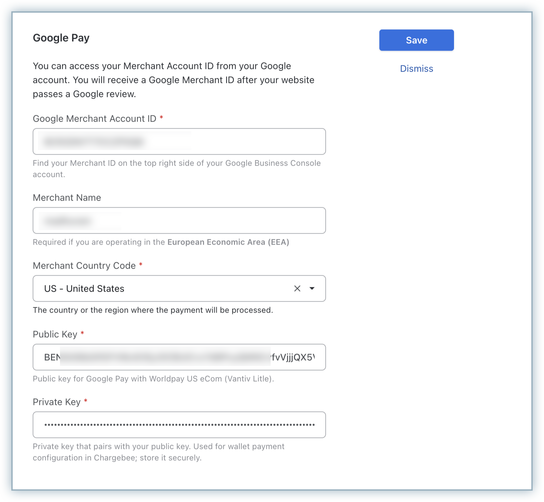This screenshot has width=544, height=502.
Task: Click the Merchant Name label
Action: 67,198
